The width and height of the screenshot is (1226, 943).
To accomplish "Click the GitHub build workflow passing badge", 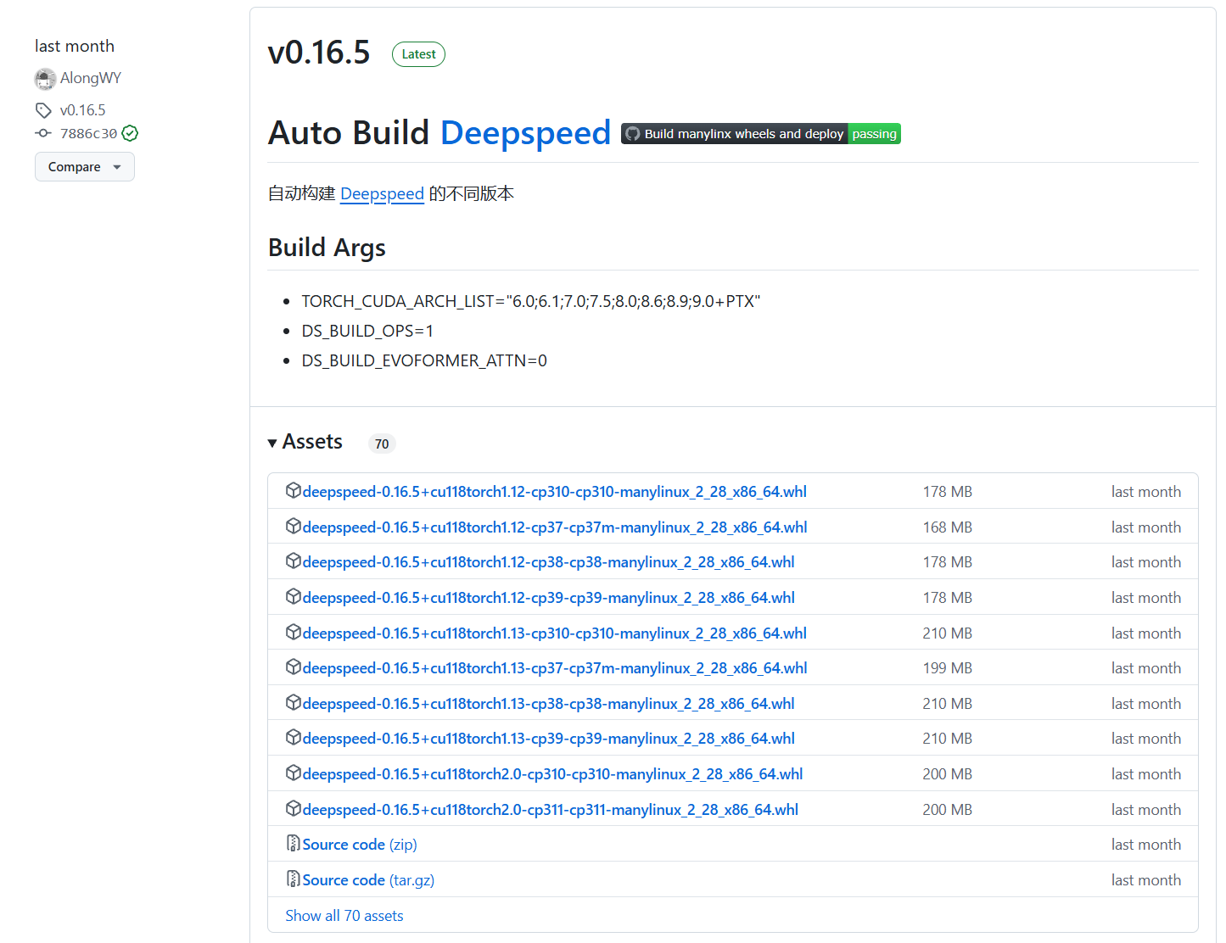I will 761,133.
